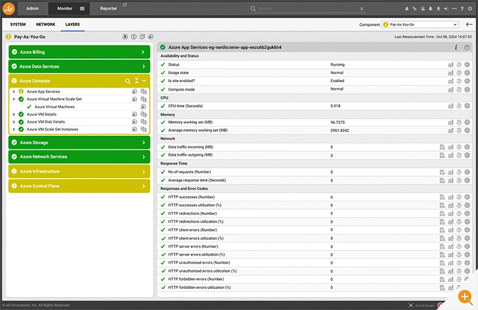Click the orange zoom plus button
The width and height of the screenshot is (478, 310).
tap(465, 297)
